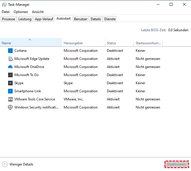Click the Deaktivieren button
The image size is (191, 171).
177,164
